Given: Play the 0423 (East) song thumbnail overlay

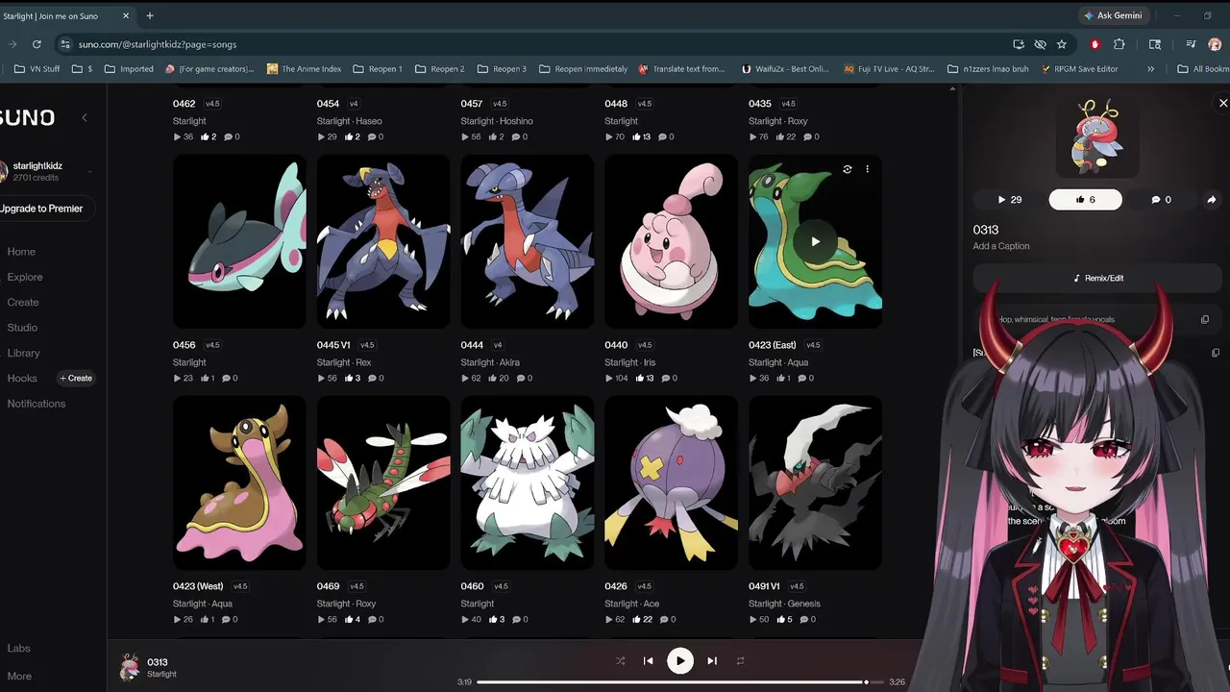Looking at the screenshot, I should click(815, 242).
